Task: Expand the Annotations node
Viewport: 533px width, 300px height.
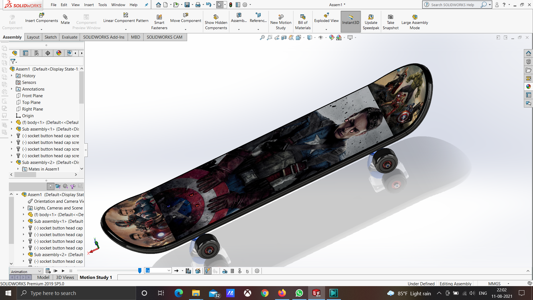Action: [x=12, y=89]
